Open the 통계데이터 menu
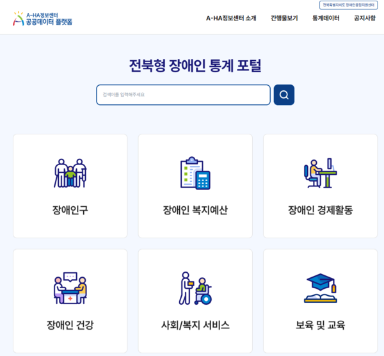Screen dimensions: 384x356 click(326, 18)
